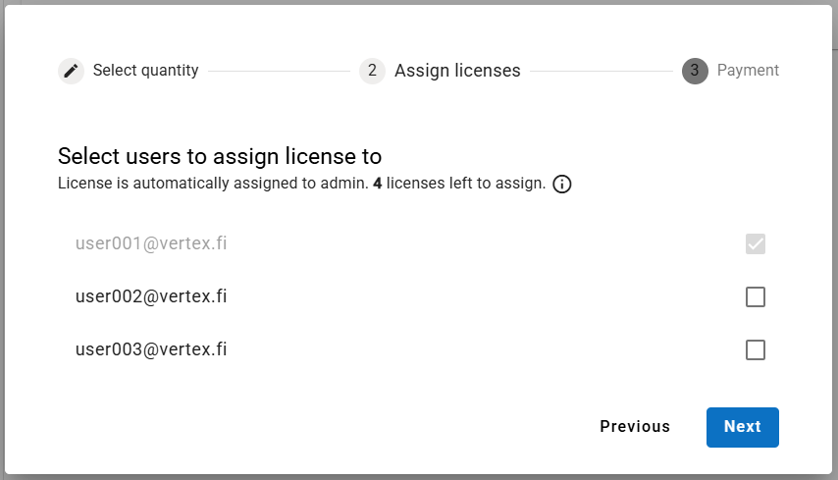Click the user001@vertex.fi email text
838x480 pixels.
151,243
